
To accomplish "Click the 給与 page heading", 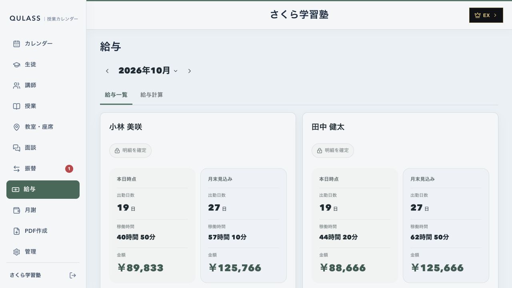I will (110, 47).
